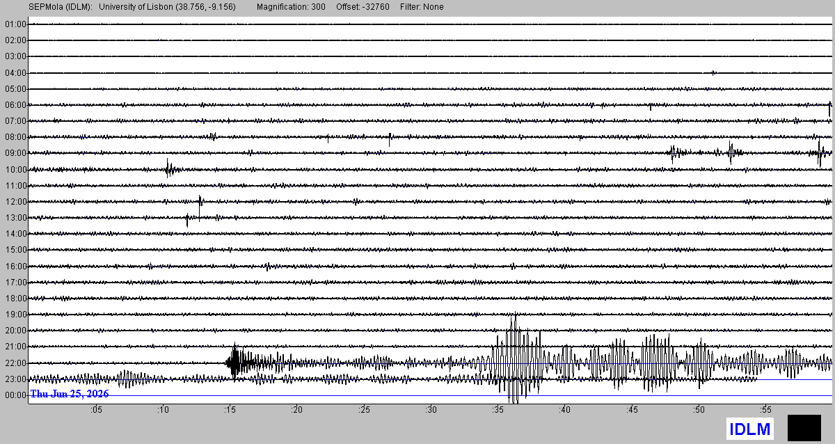Screen dimensions: 835x444
Task: Click the 10:00 hour label
Action: tap(15, 170)
